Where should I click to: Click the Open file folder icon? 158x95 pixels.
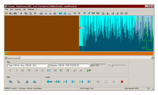[6, 13]
